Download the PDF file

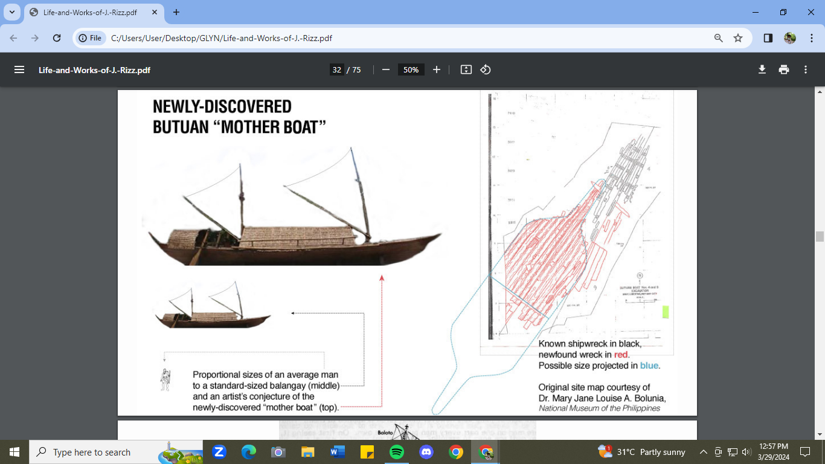tap(762, 69)
